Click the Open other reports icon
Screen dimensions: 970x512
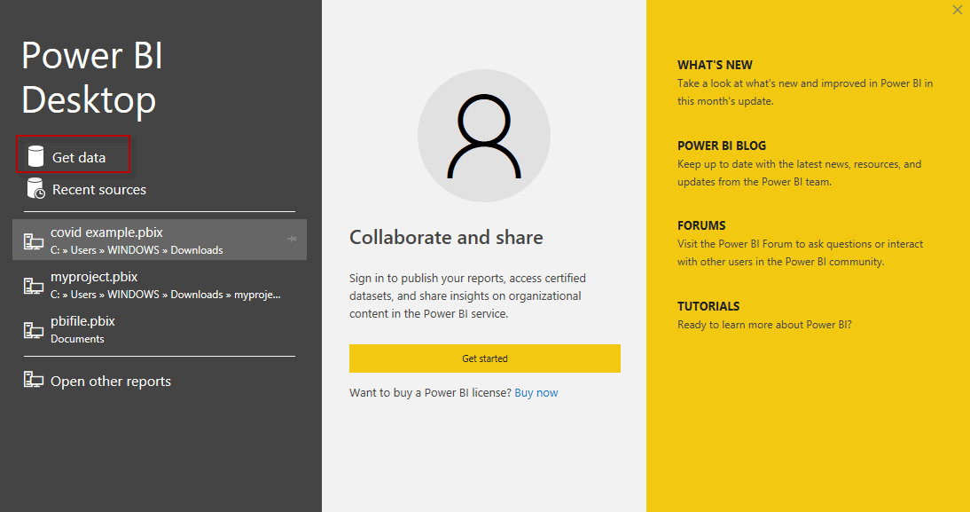(x=34, y=381)
